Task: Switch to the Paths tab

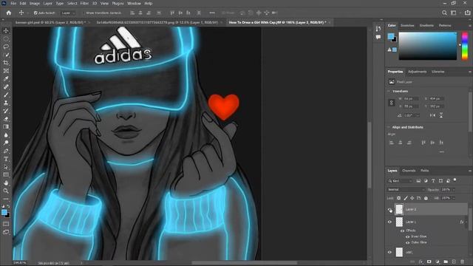Action: tap(425, 171)
